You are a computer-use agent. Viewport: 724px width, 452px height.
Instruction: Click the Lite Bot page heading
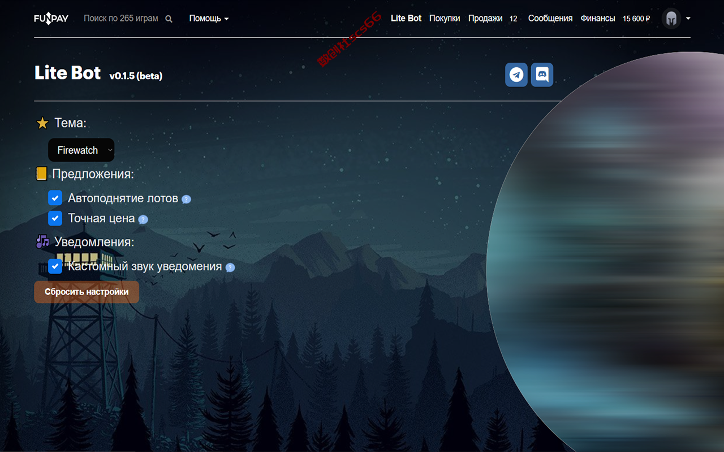click(68, 73)
